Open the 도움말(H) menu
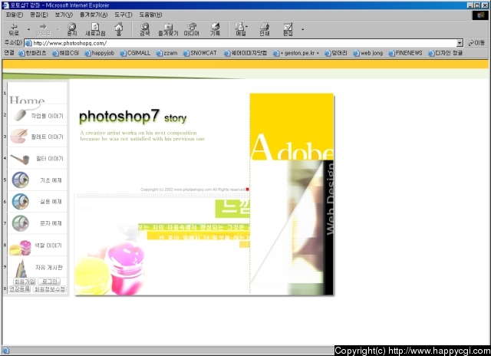 [x=150, y=15]
